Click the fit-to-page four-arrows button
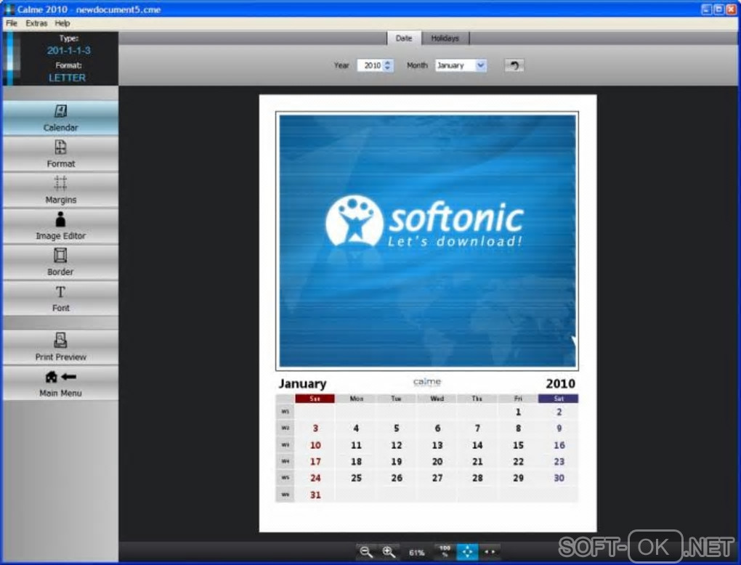 [467, 551]
